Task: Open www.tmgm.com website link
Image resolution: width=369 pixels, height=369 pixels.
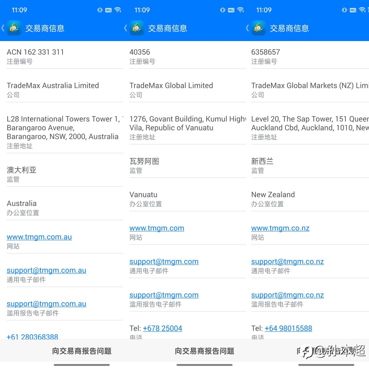Action: (x=157, y=228)
